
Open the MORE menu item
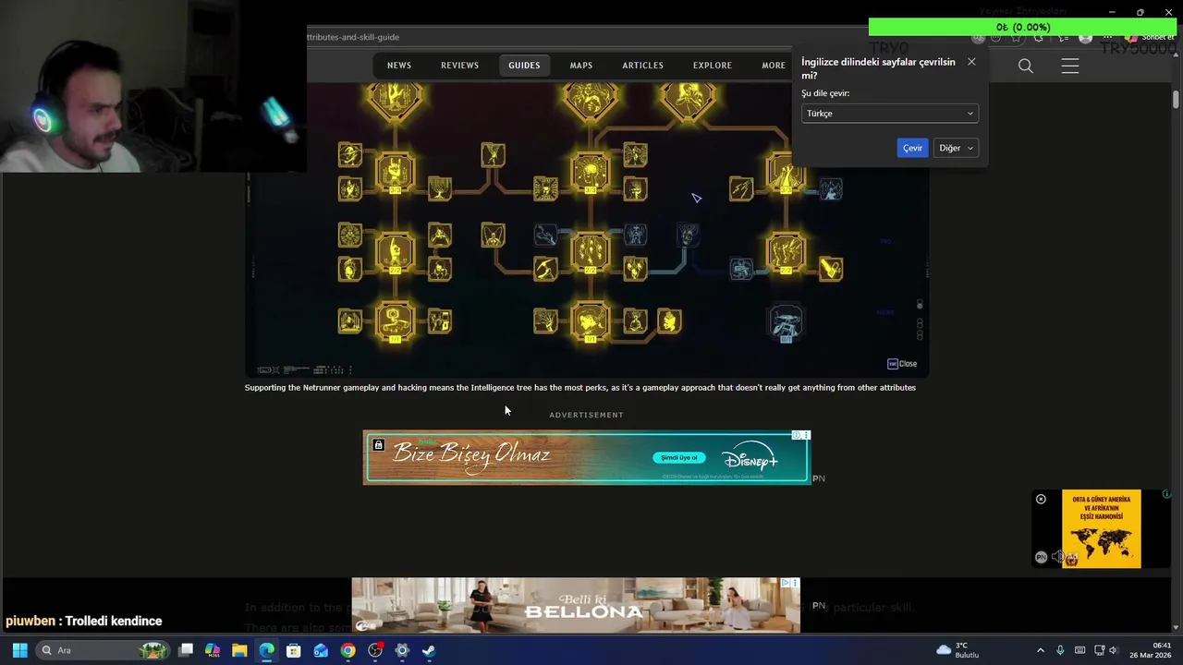[774, 66]
